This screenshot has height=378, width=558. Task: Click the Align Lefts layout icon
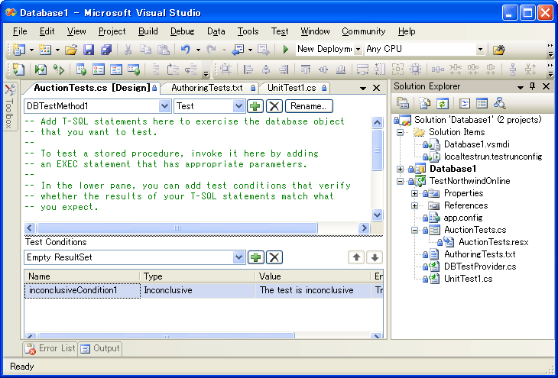pos(248,69)
